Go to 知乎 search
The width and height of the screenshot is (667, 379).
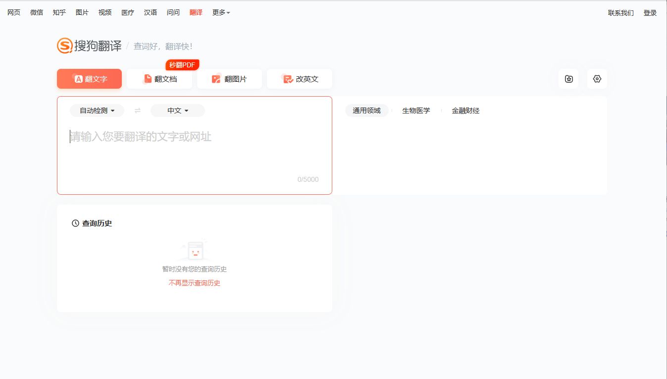(59, 12)
